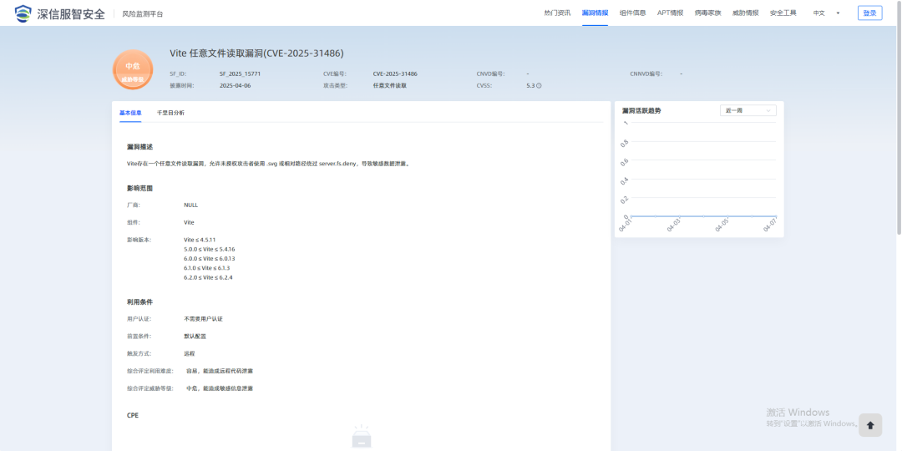Image resolution: width=902 pixels, height=451 pixels.
Task: Click the 中危 threat level badge
Action: [x=133, y=69]
